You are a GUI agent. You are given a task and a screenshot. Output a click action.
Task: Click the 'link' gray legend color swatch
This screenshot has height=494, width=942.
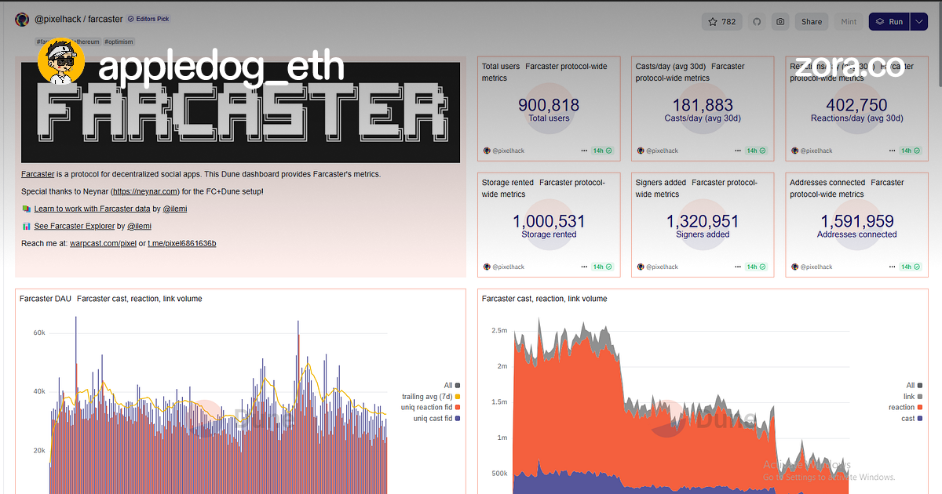coord(920,397)
